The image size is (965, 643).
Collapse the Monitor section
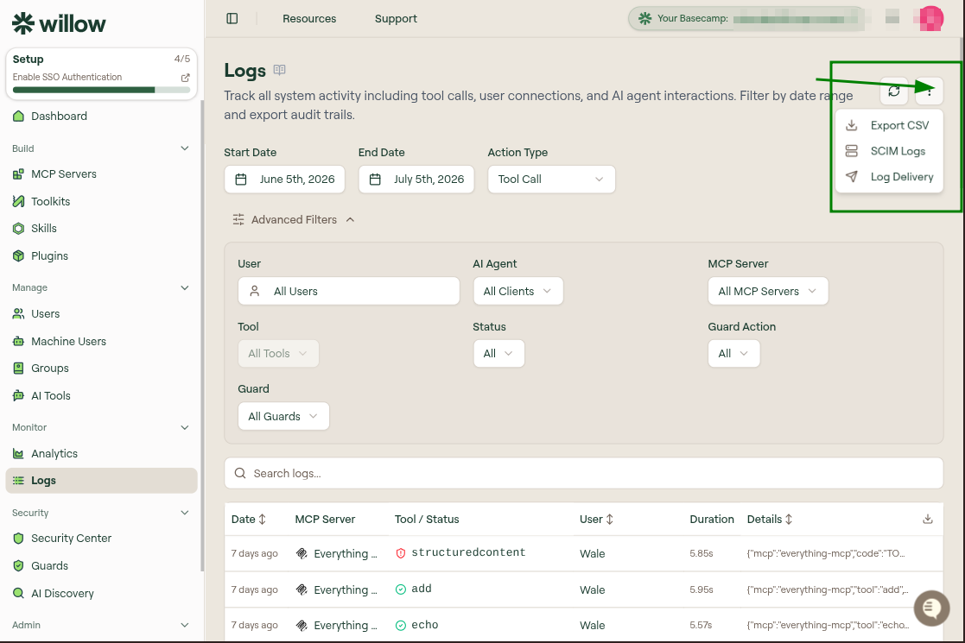[185, 428]
